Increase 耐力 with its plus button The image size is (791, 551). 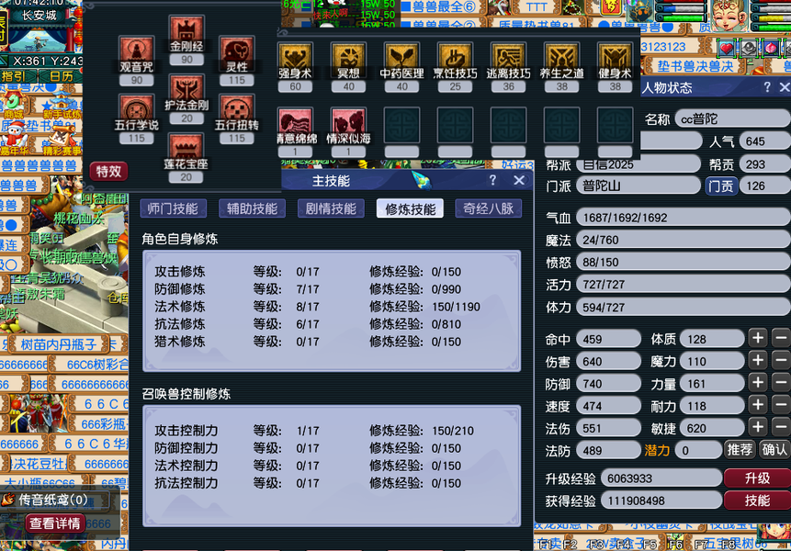click(x=758, y=405)
